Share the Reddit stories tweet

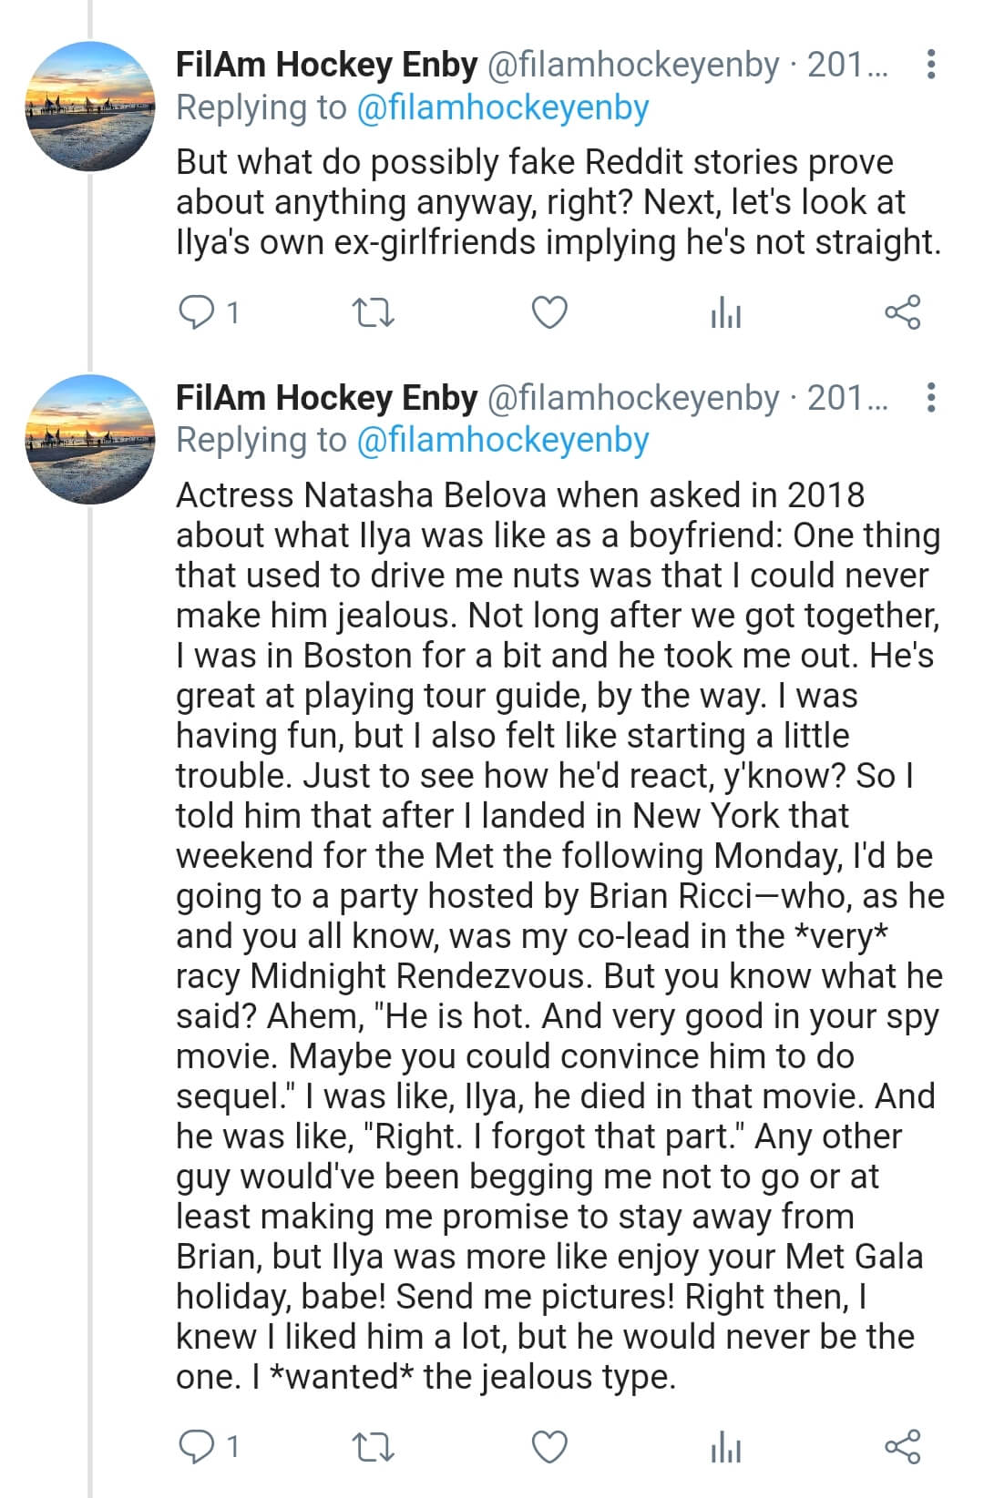pyautogui.click(x=903, y=312)
